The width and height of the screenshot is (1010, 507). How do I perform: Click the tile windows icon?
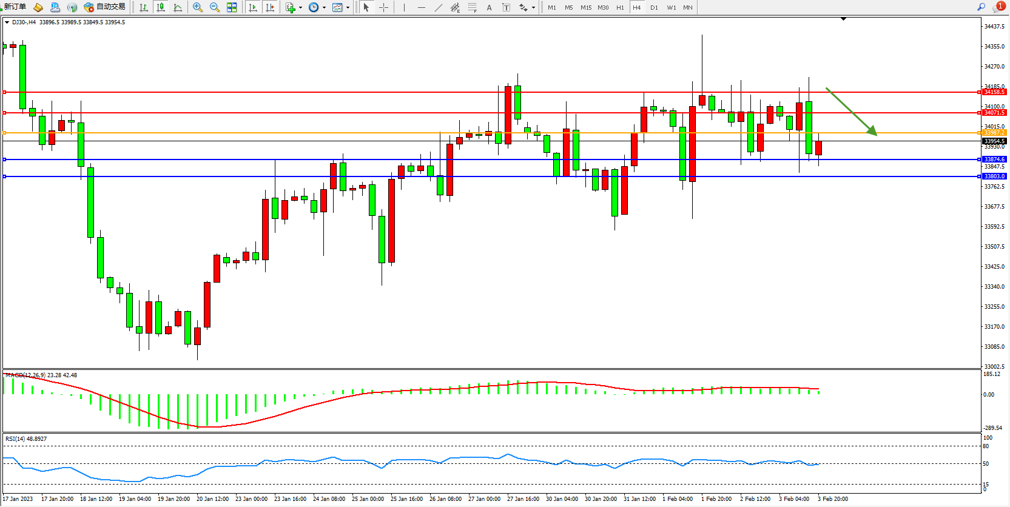[x=232, y=7]
